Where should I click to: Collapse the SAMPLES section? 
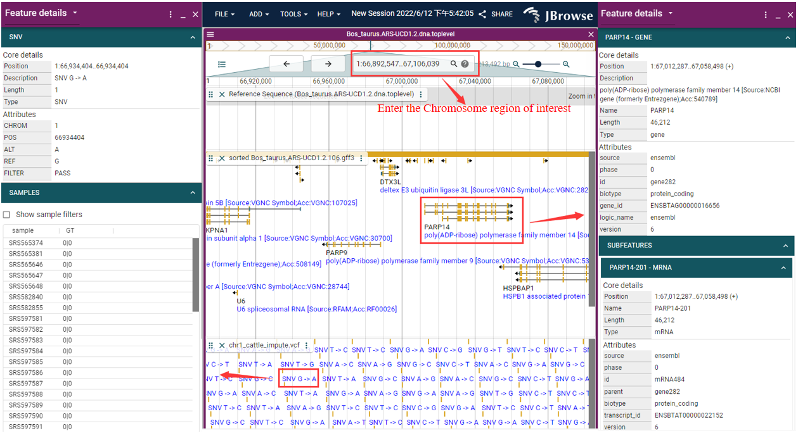pos(193,192)
